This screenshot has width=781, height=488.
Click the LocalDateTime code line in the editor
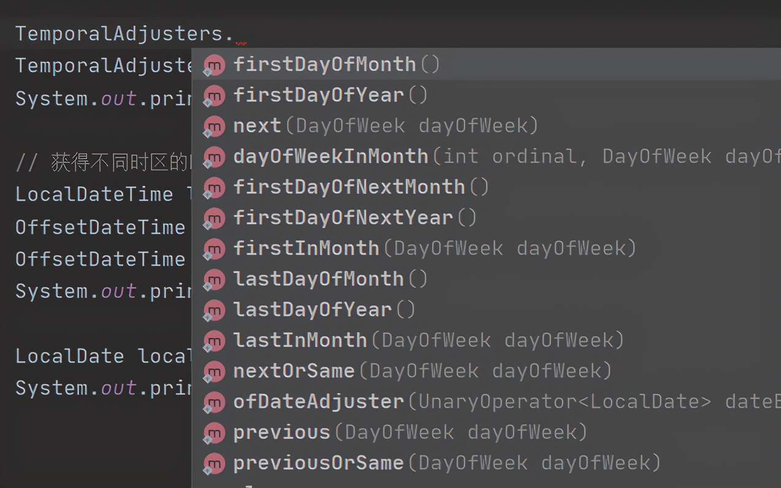click(94, 194)
